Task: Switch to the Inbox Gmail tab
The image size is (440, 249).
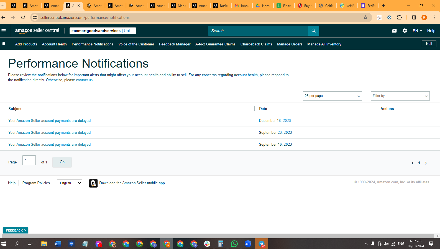Action: pyautogui.click(x=242, y=6)
